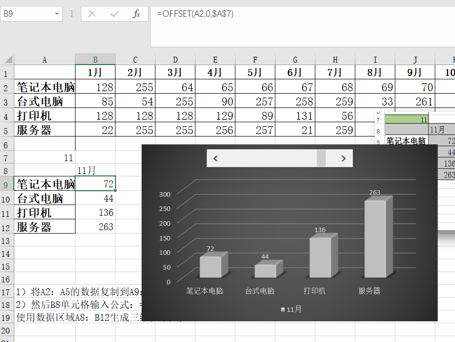455x342 pixels.
Task: Select column E header
Action: 215,60
